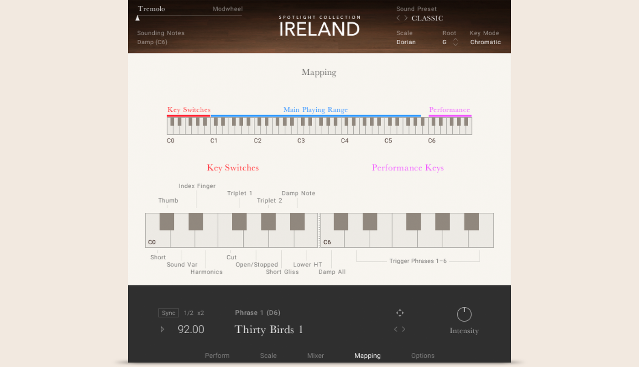The width and height of the screenshot is (639, 367).
Task: Decrease Root note with down arrow
Action: (456, 45)
